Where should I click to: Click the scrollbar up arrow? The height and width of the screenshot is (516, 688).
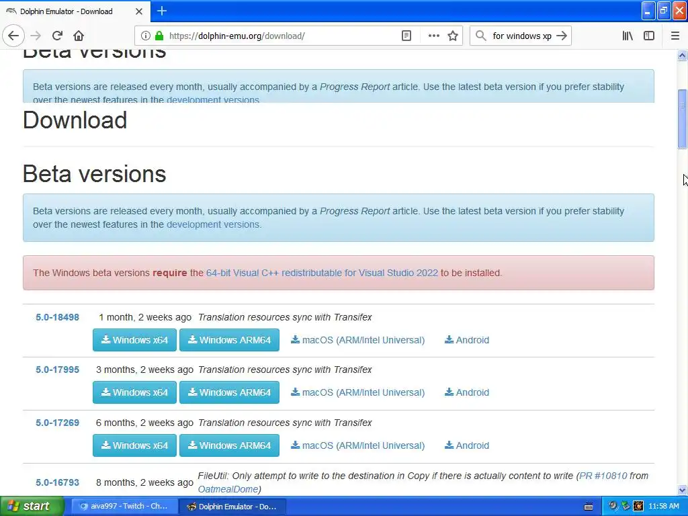coord(682,55)
